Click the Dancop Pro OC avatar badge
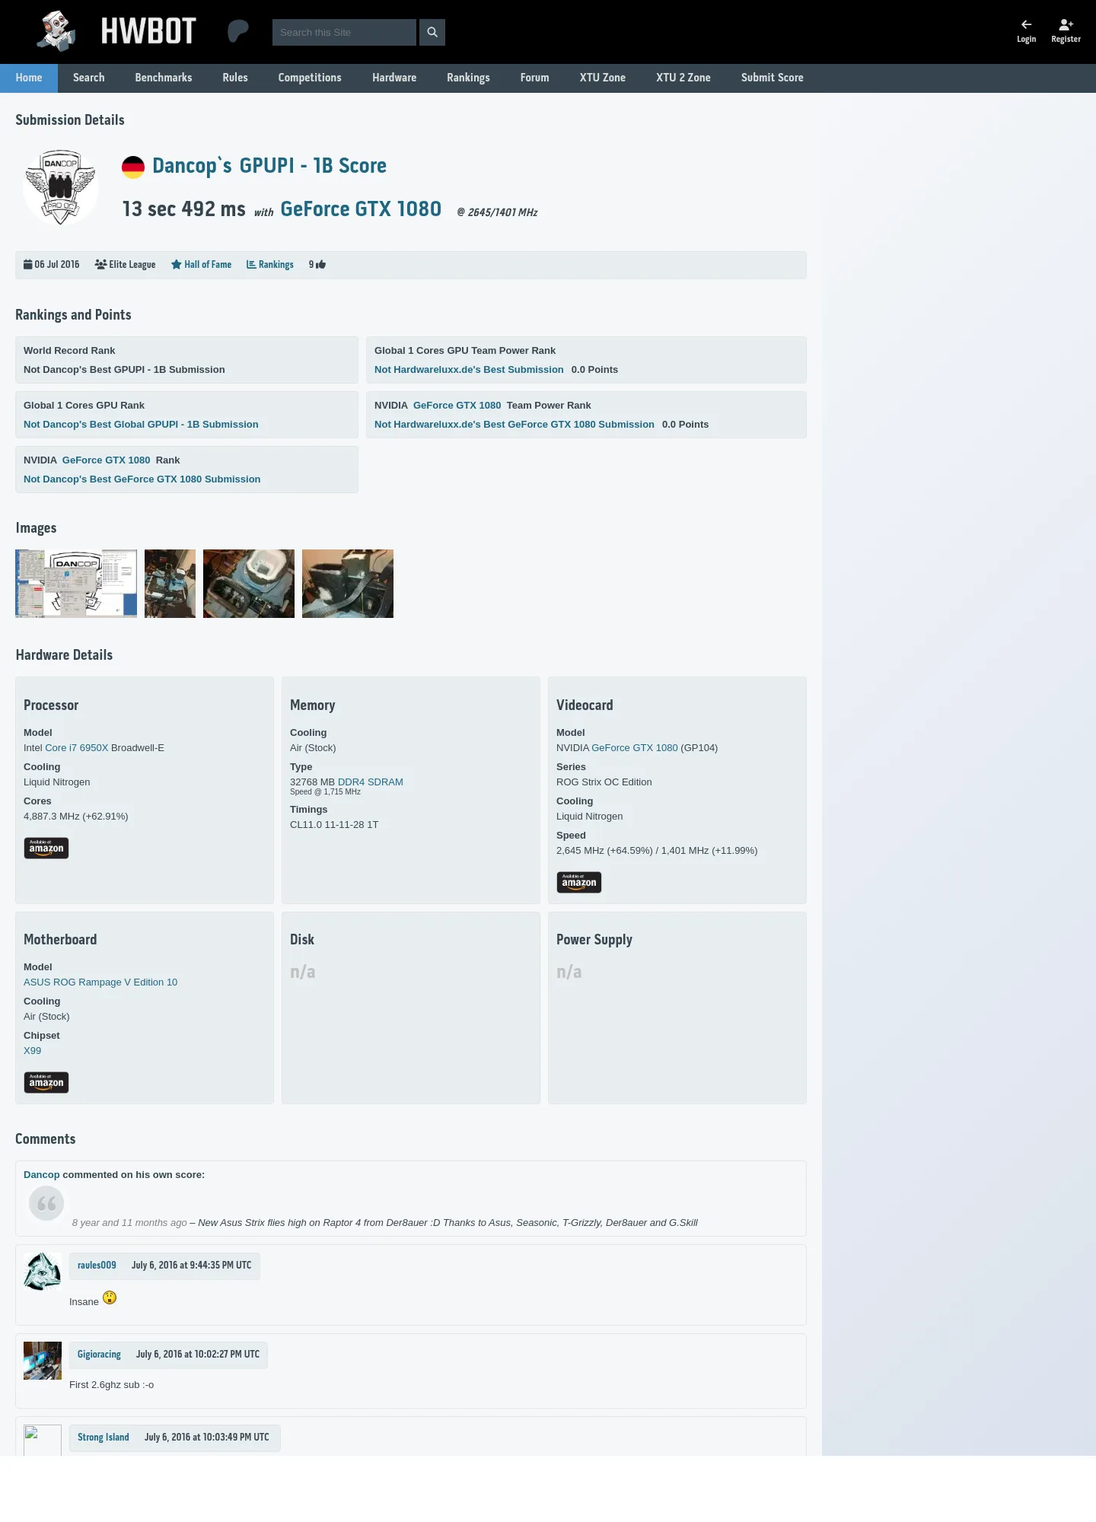Viewport: 1096px width, 1522px height. tap(60, 187)
